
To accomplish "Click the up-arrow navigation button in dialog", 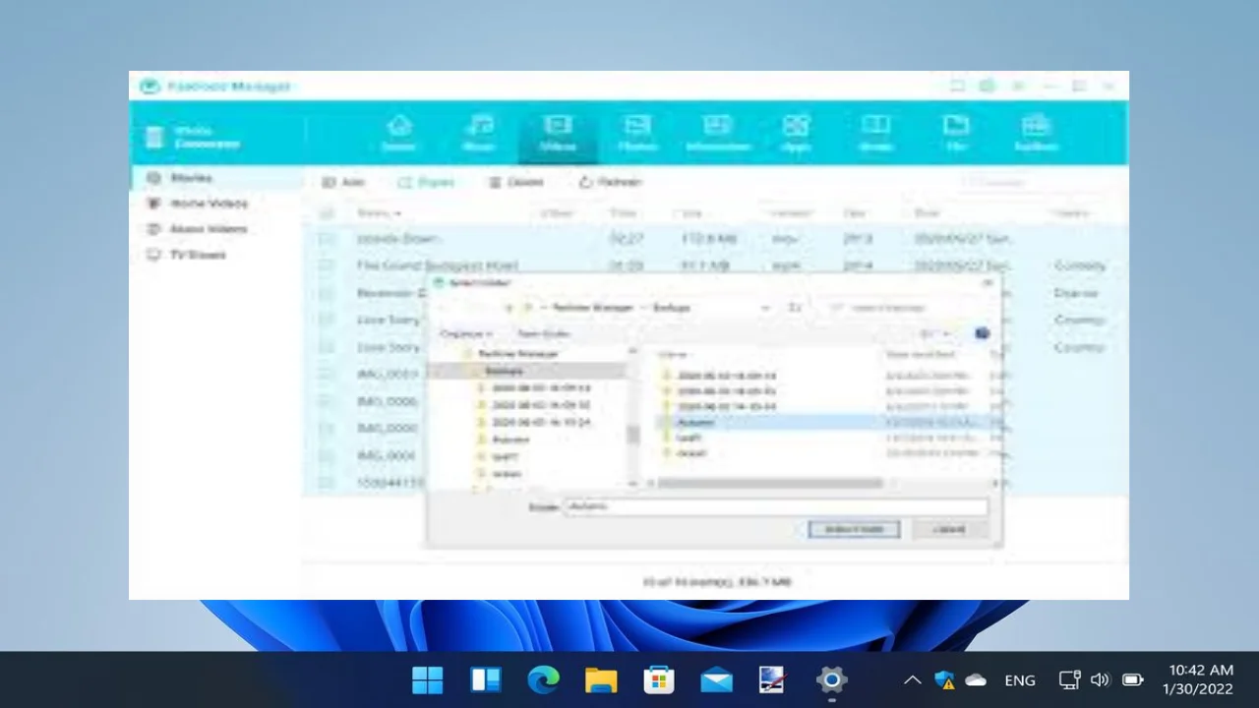I will point(510,308).
